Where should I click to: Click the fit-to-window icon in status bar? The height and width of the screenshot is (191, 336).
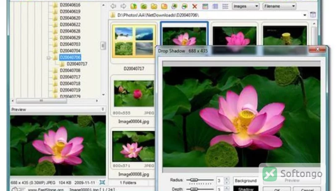point(102,182)
